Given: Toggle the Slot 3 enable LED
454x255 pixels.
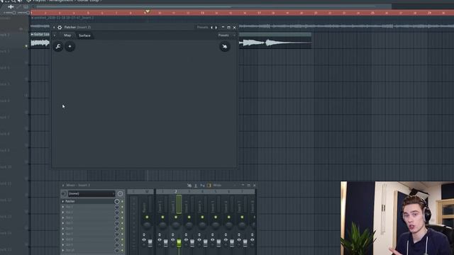Looking at the screenshot, I should click(x=122, y=212).
